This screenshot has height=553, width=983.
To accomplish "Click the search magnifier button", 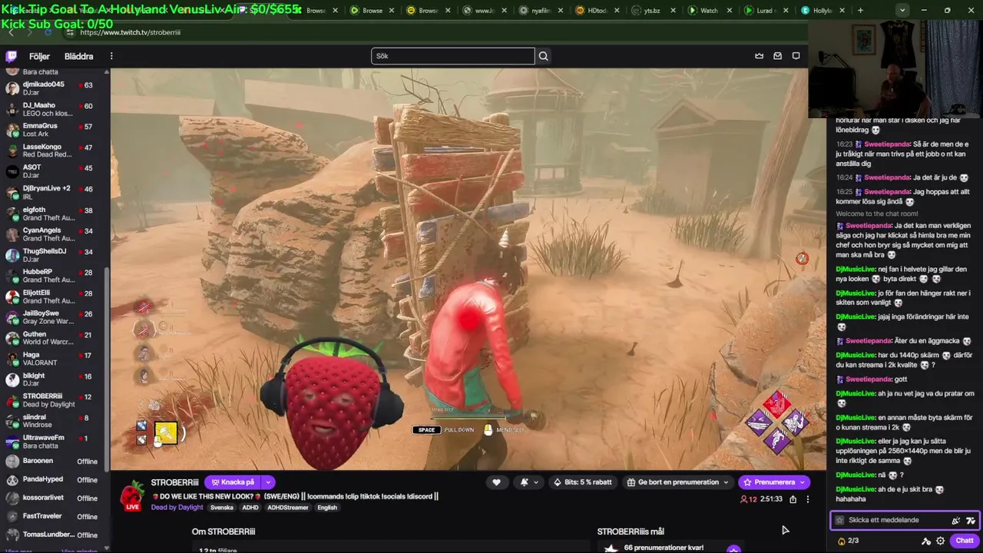I will pos(544,56).
